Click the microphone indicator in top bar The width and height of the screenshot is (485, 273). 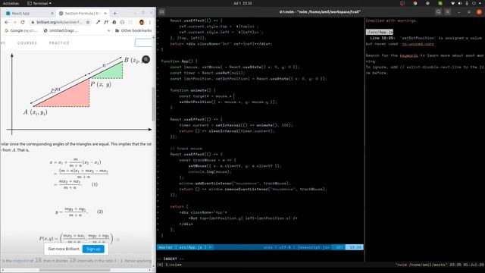pyautogui.click(x=467, y=3)
